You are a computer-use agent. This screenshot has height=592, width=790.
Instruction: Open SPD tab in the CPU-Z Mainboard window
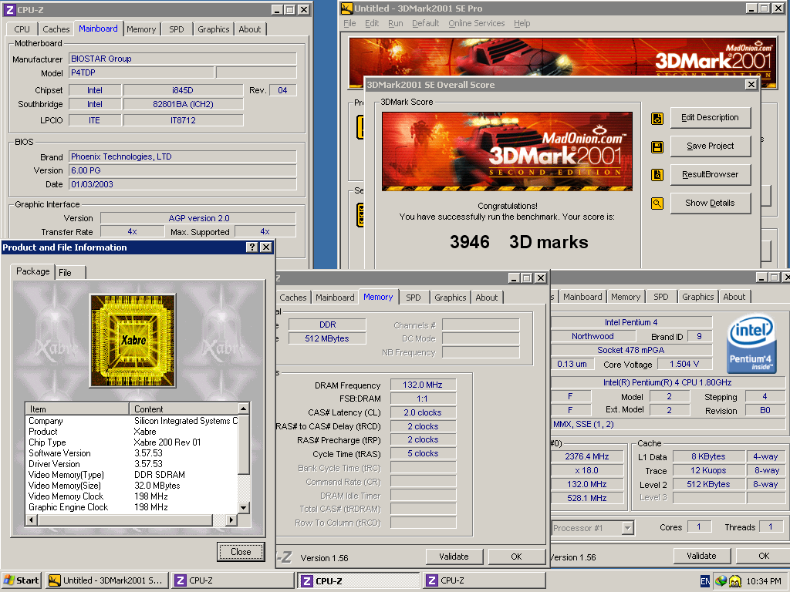(177, 29)
